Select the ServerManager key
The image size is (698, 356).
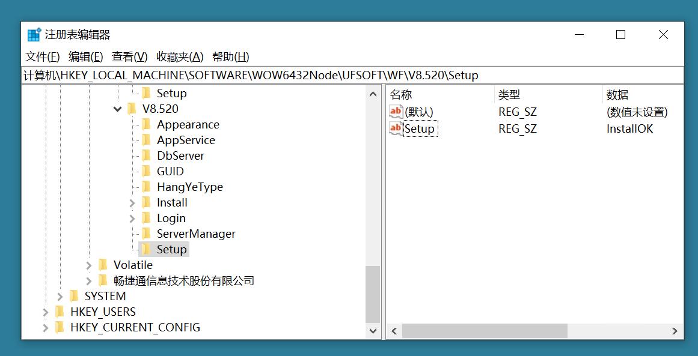click(x=196, y=234)
